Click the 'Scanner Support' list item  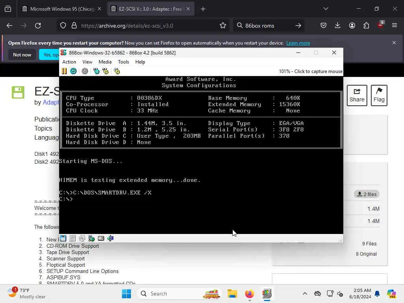[65, 259]
